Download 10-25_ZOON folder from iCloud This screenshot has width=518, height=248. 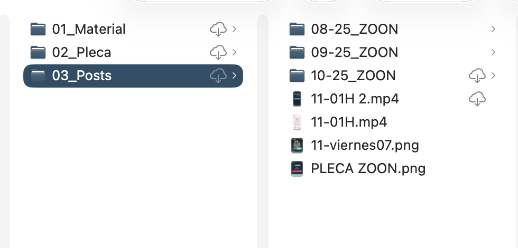click(x=477, y=75)
